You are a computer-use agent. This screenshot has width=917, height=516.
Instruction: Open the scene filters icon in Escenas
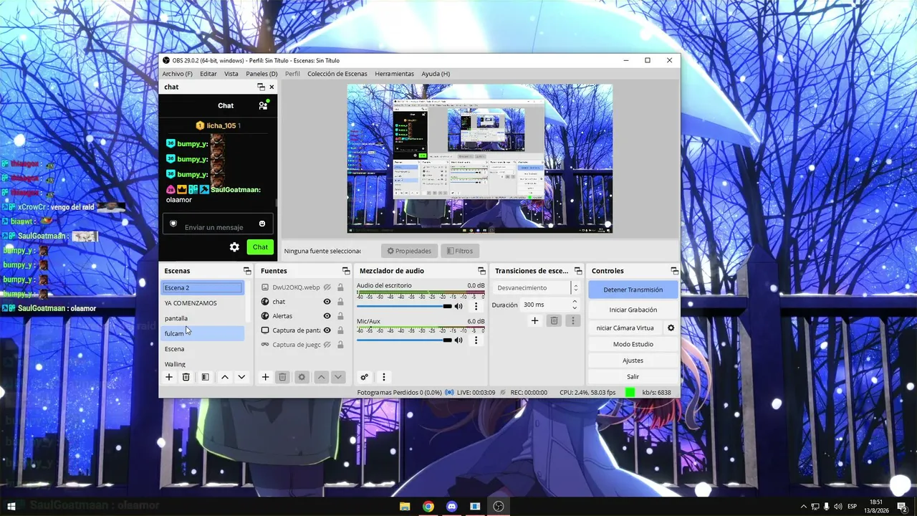tap(205, 377)
